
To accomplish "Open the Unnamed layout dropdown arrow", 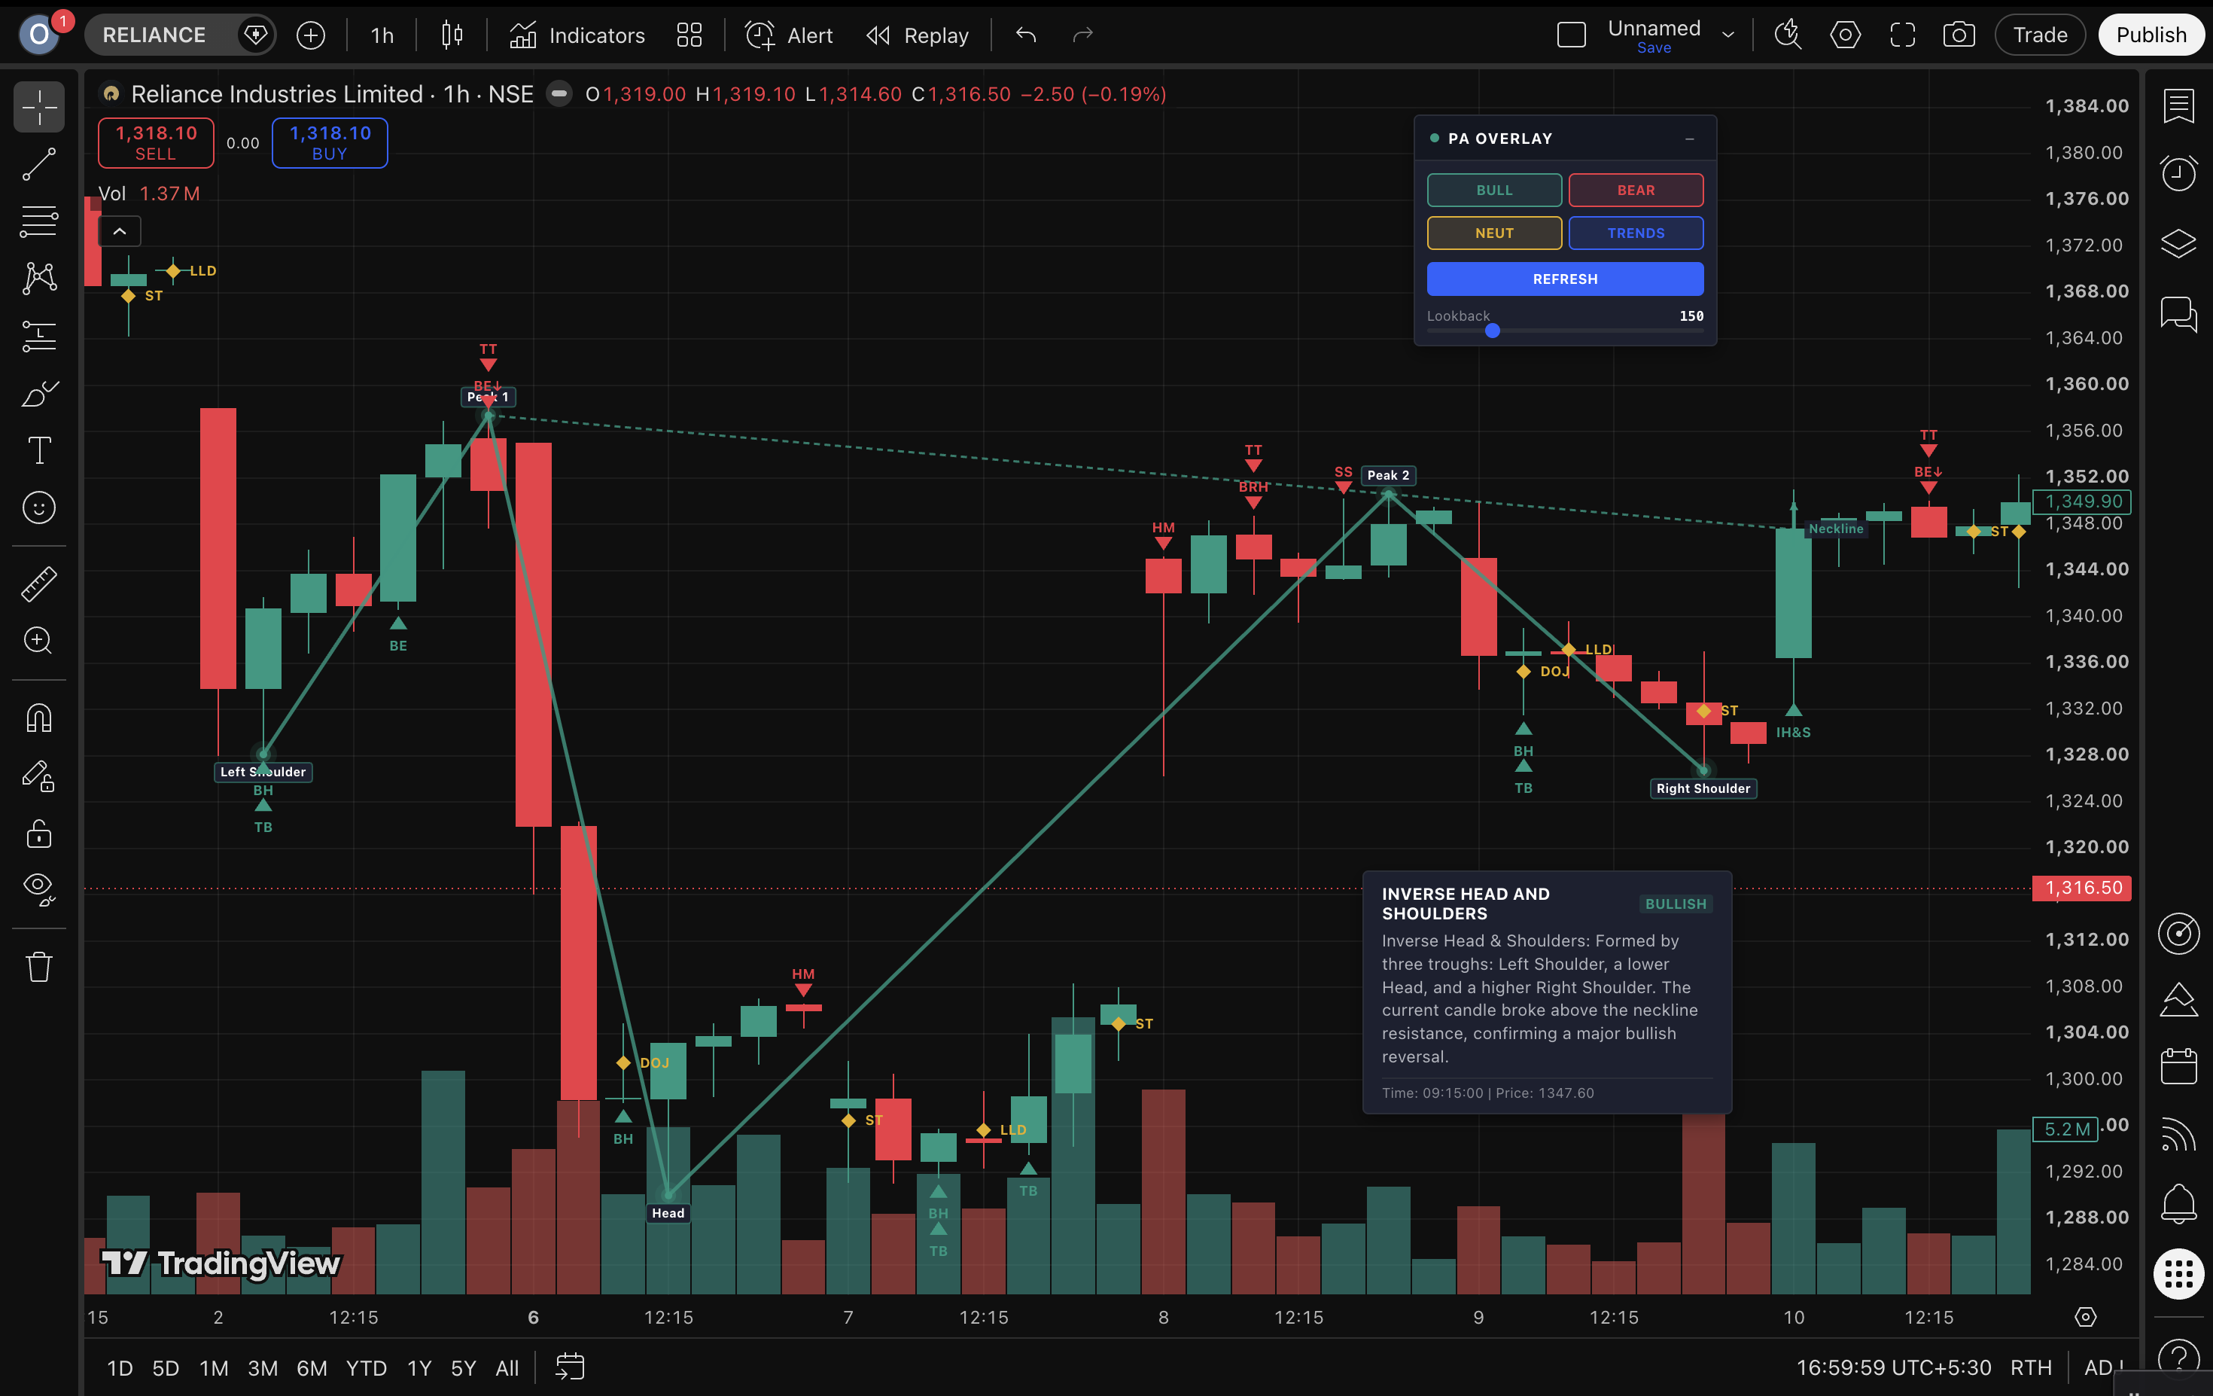I will (x=1727, y=35).
